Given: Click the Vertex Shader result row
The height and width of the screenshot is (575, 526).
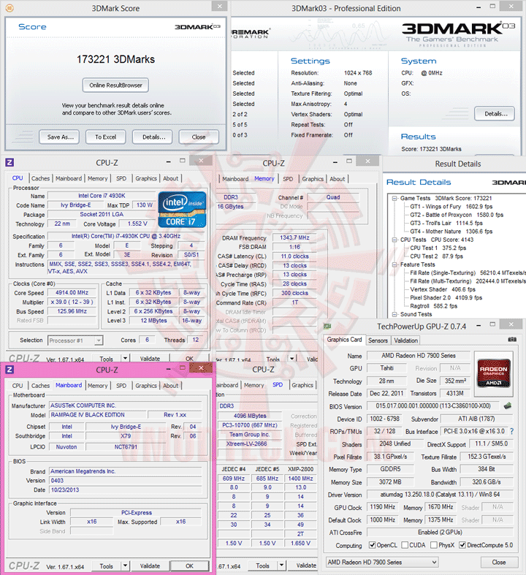Looking at the screenshot, I should click(x=443, y=289).
